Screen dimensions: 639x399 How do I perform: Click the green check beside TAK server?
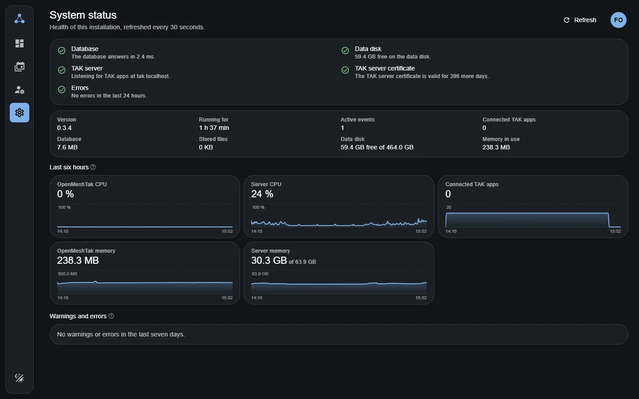pos(62,70)
